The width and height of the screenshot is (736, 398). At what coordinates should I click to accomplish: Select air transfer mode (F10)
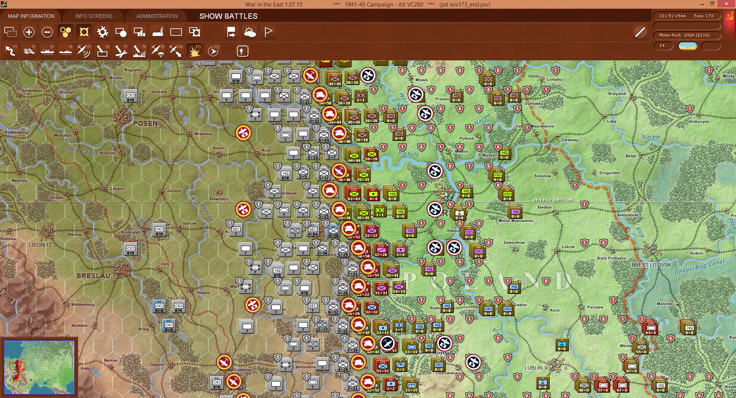pos(176,51)
